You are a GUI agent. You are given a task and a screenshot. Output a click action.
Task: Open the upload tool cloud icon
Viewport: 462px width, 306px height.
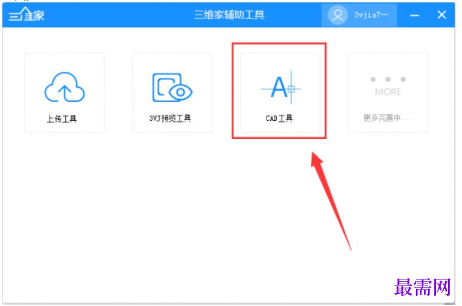click(65, 88)
